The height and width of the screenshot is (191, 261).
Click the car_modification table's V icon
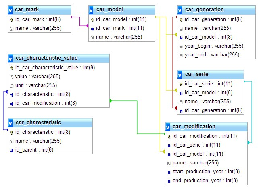[168, 127]
